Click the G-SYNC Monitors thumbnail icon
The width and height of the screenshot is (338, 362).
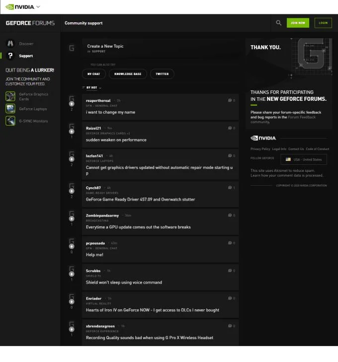(x=10, y=121)
